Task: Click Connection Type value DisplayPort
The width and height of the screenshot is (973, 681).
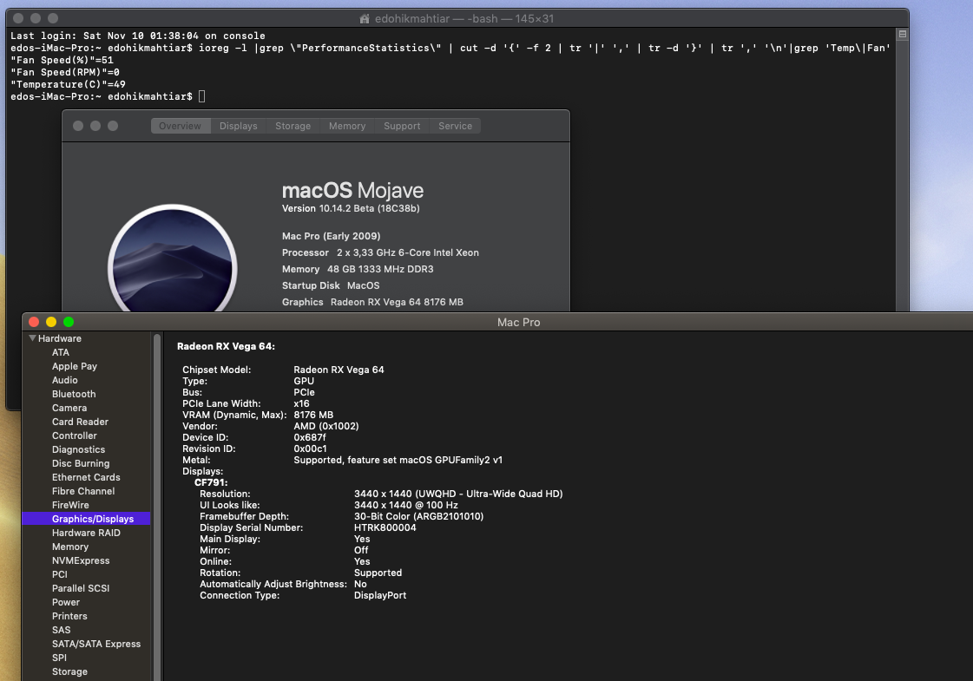Action: pyautogui.click(x=380, y=595)
